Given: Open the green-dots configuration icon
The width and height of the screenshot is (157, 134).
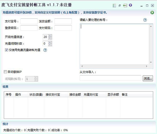Looking at the screenshot, I should click(x=125, y=5).
